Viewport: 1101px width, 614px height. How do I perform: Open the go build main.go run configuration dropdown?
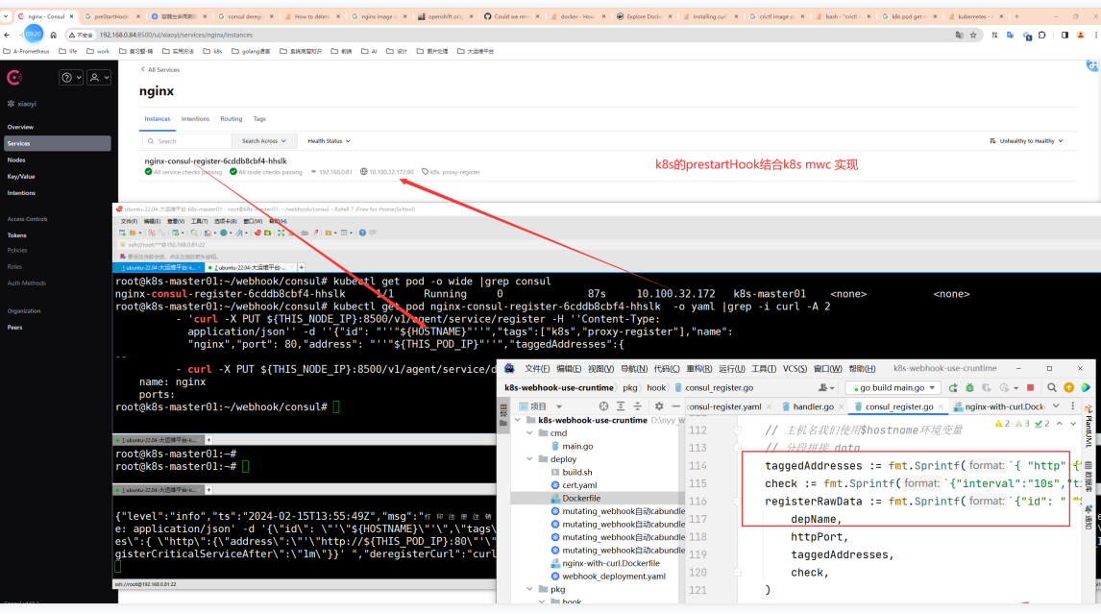pos(893,388)
